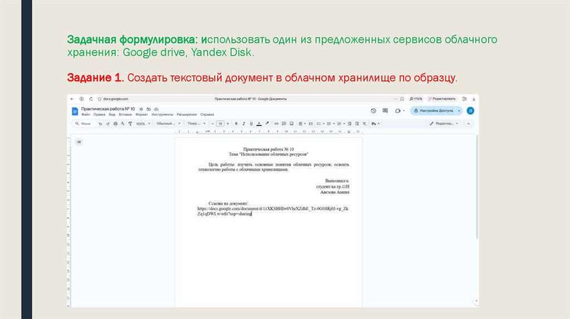The image size is (570, 319).
Task: Increase indent icon in toolbar
Action: (x=357, y=124)
